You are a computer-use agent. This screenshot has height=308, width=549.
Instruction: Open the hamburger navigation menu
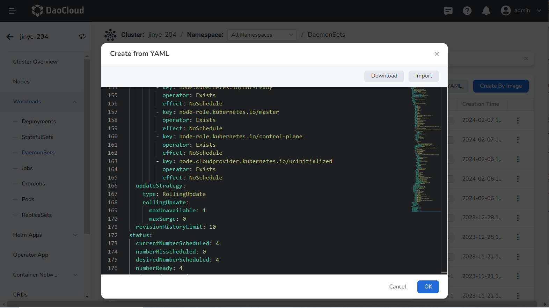(x=12, y=11)
